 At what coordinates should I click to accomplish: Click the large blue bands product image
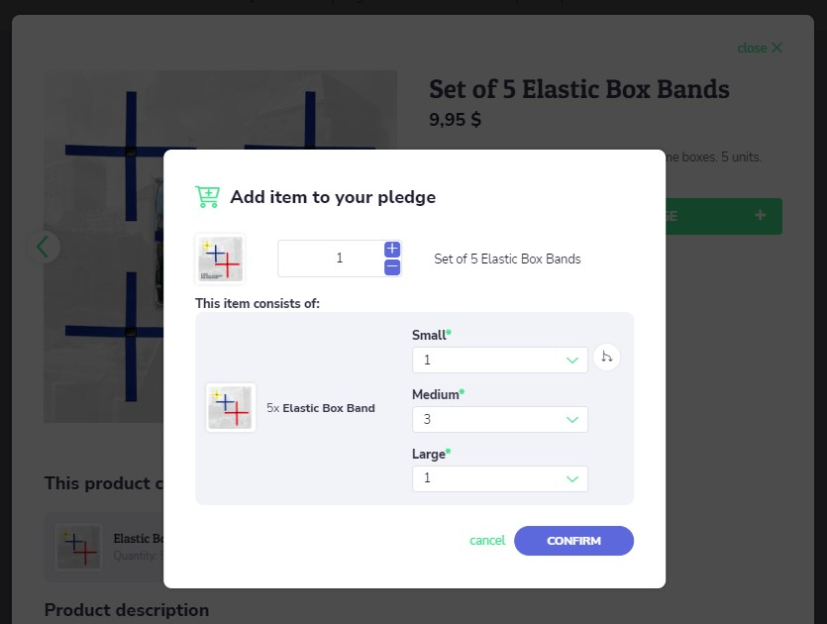point(104,247)
